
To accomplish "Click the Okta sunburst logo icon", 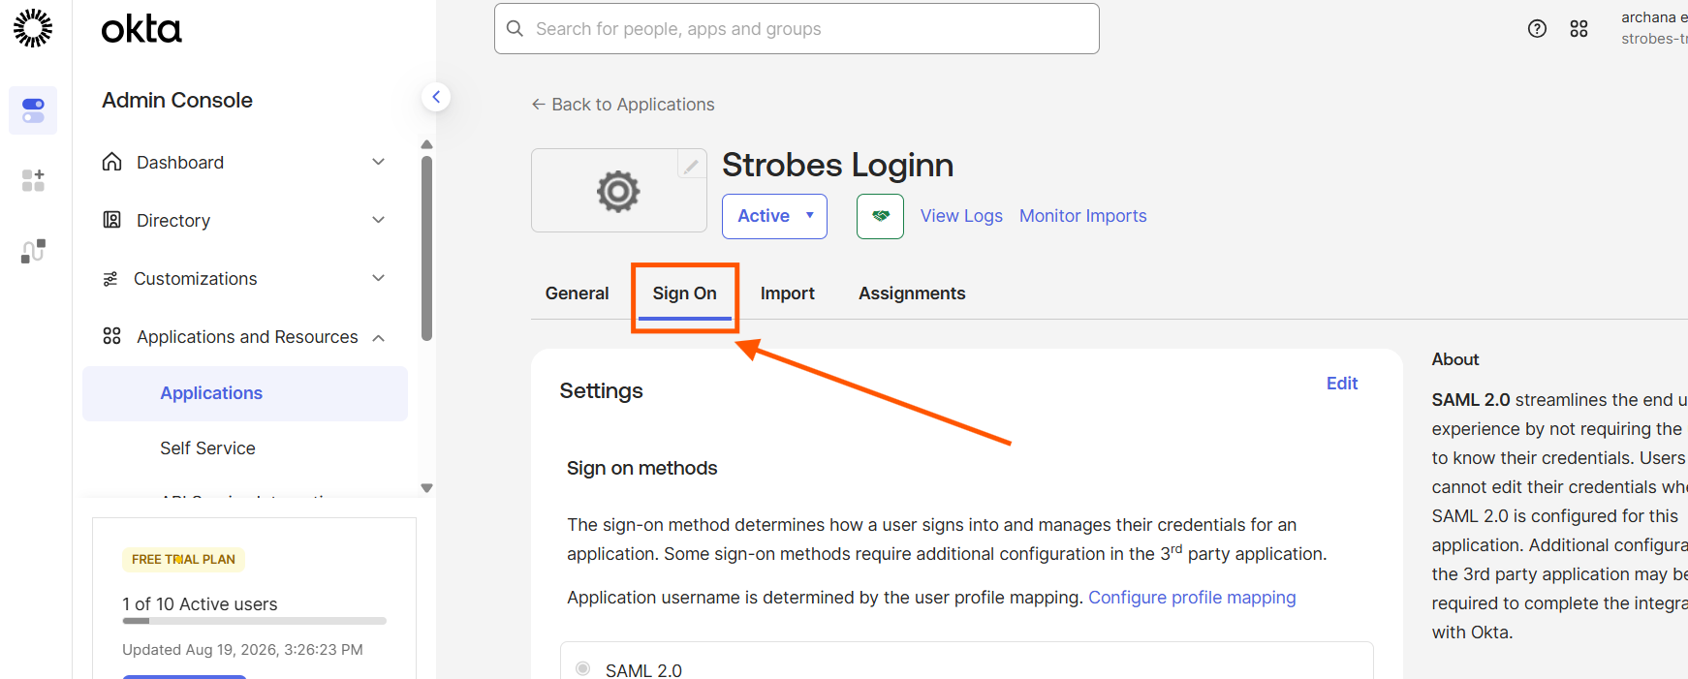I will click(33, 28).
